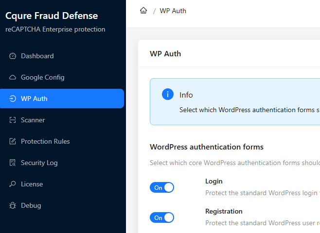Click the blue Info circle icon
320x233 pixels.
pyautogui.click(x=168, y=94)
